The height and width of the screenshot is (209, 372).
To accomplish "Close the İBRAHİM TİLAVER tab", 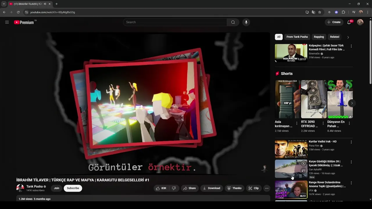I will [50, 4].
